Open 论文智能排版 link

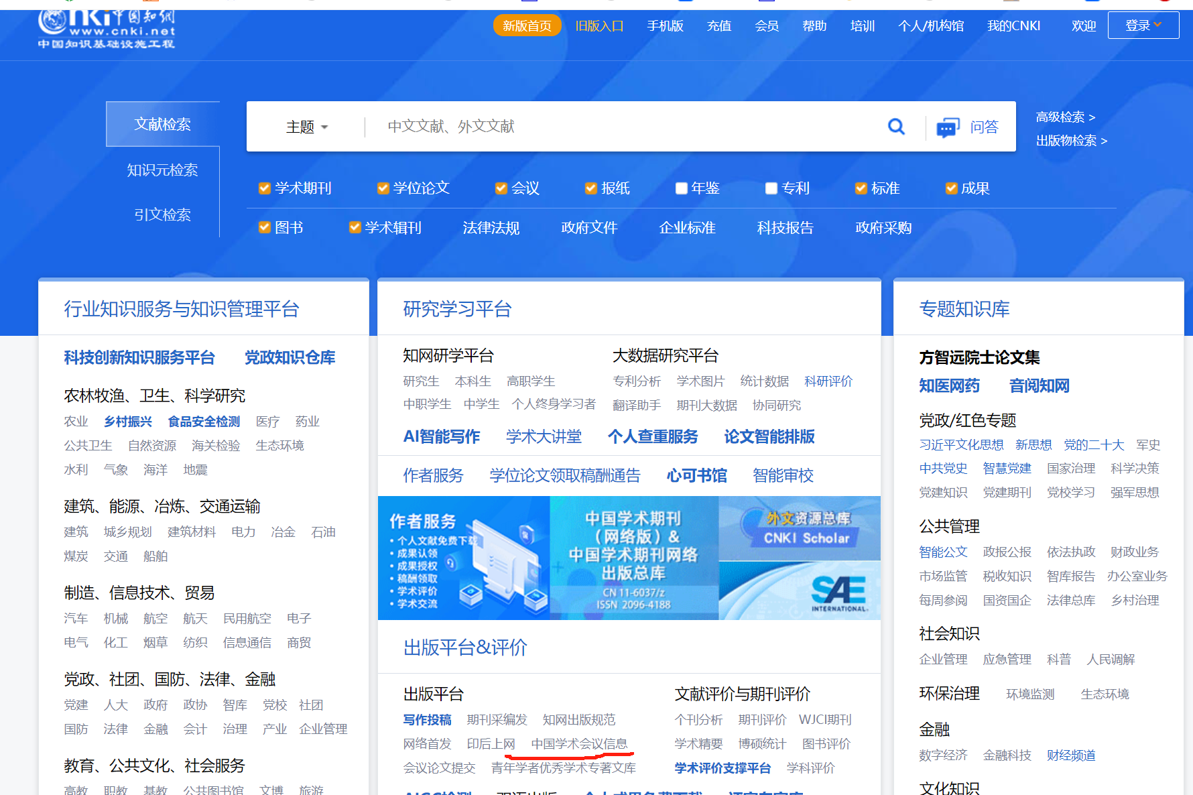click(769, 436)
